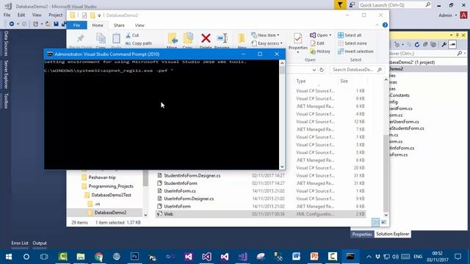
Task: Click the Collapse All icon in Solution Explorer
Action: pos(425,45)
